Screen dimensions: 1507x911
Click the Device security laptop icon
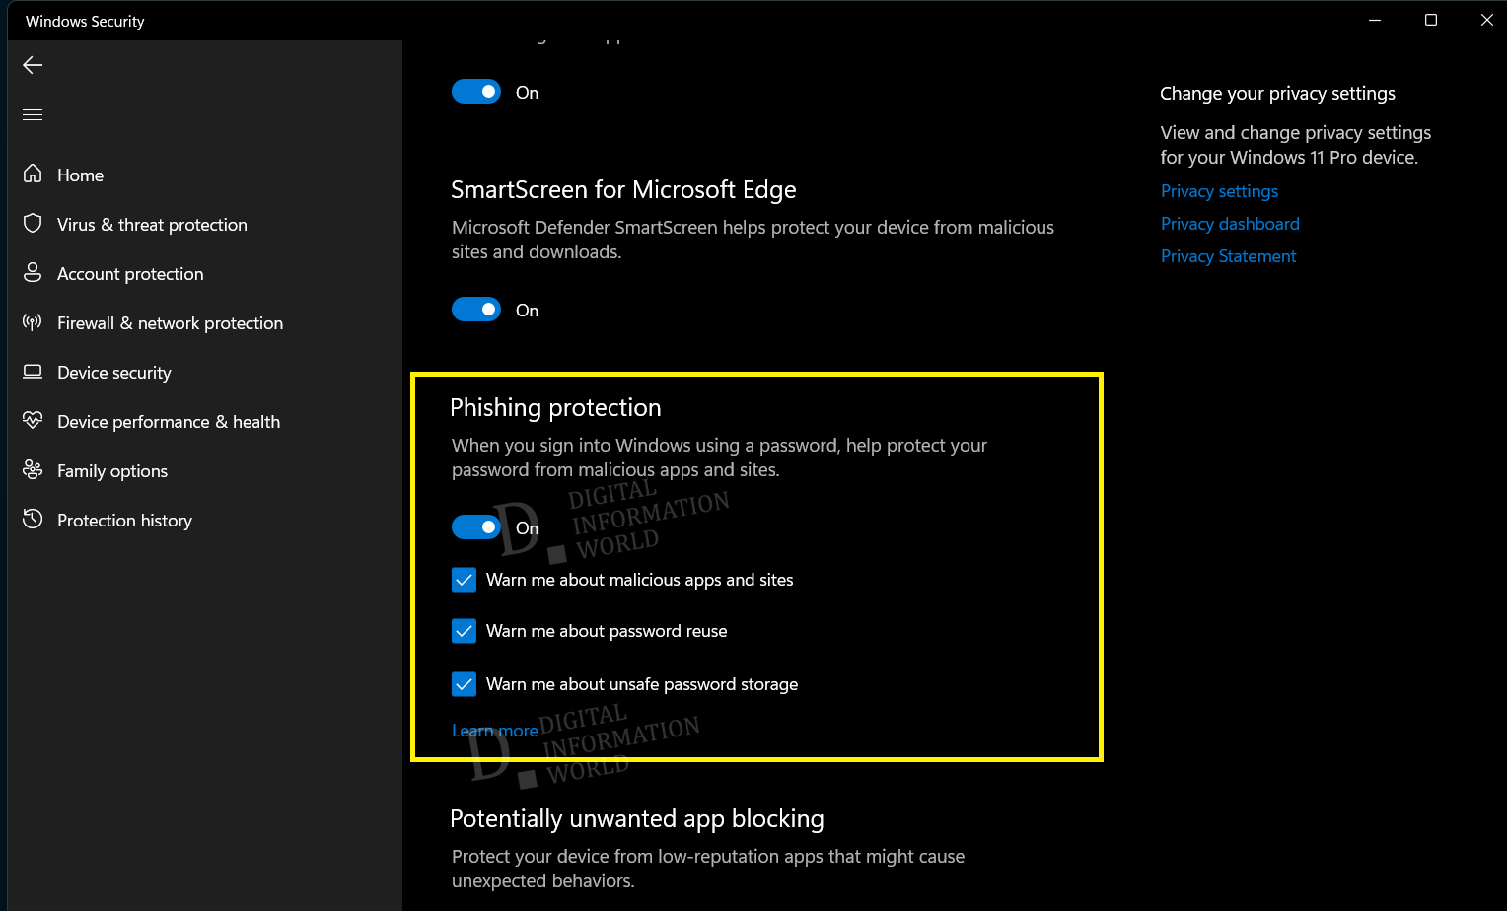(33, 372)
